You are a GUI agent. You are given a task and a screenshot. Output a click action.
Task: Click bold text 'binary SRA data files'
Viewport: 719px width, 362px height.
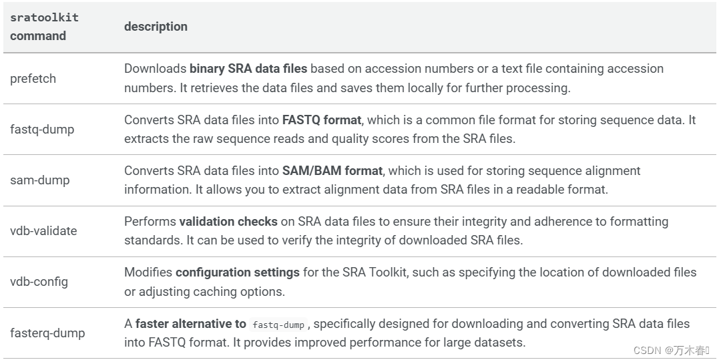tap(248, 68)
